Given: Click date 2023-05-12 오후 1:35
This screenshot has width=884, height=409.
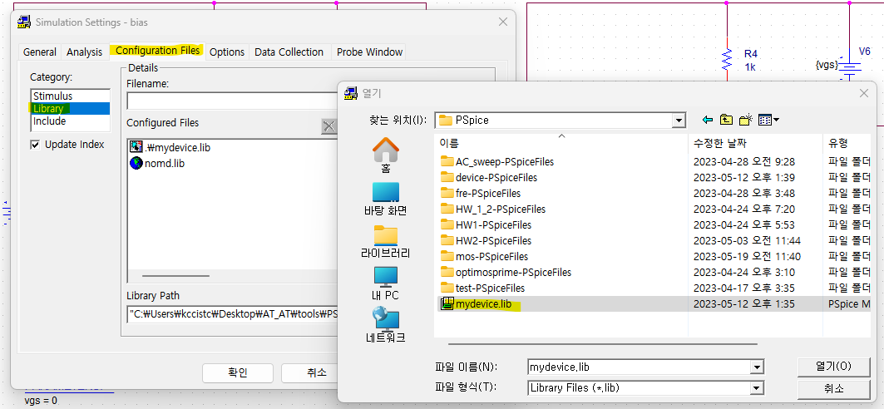Looking at the screenshot, I should [x=744, y=304].
